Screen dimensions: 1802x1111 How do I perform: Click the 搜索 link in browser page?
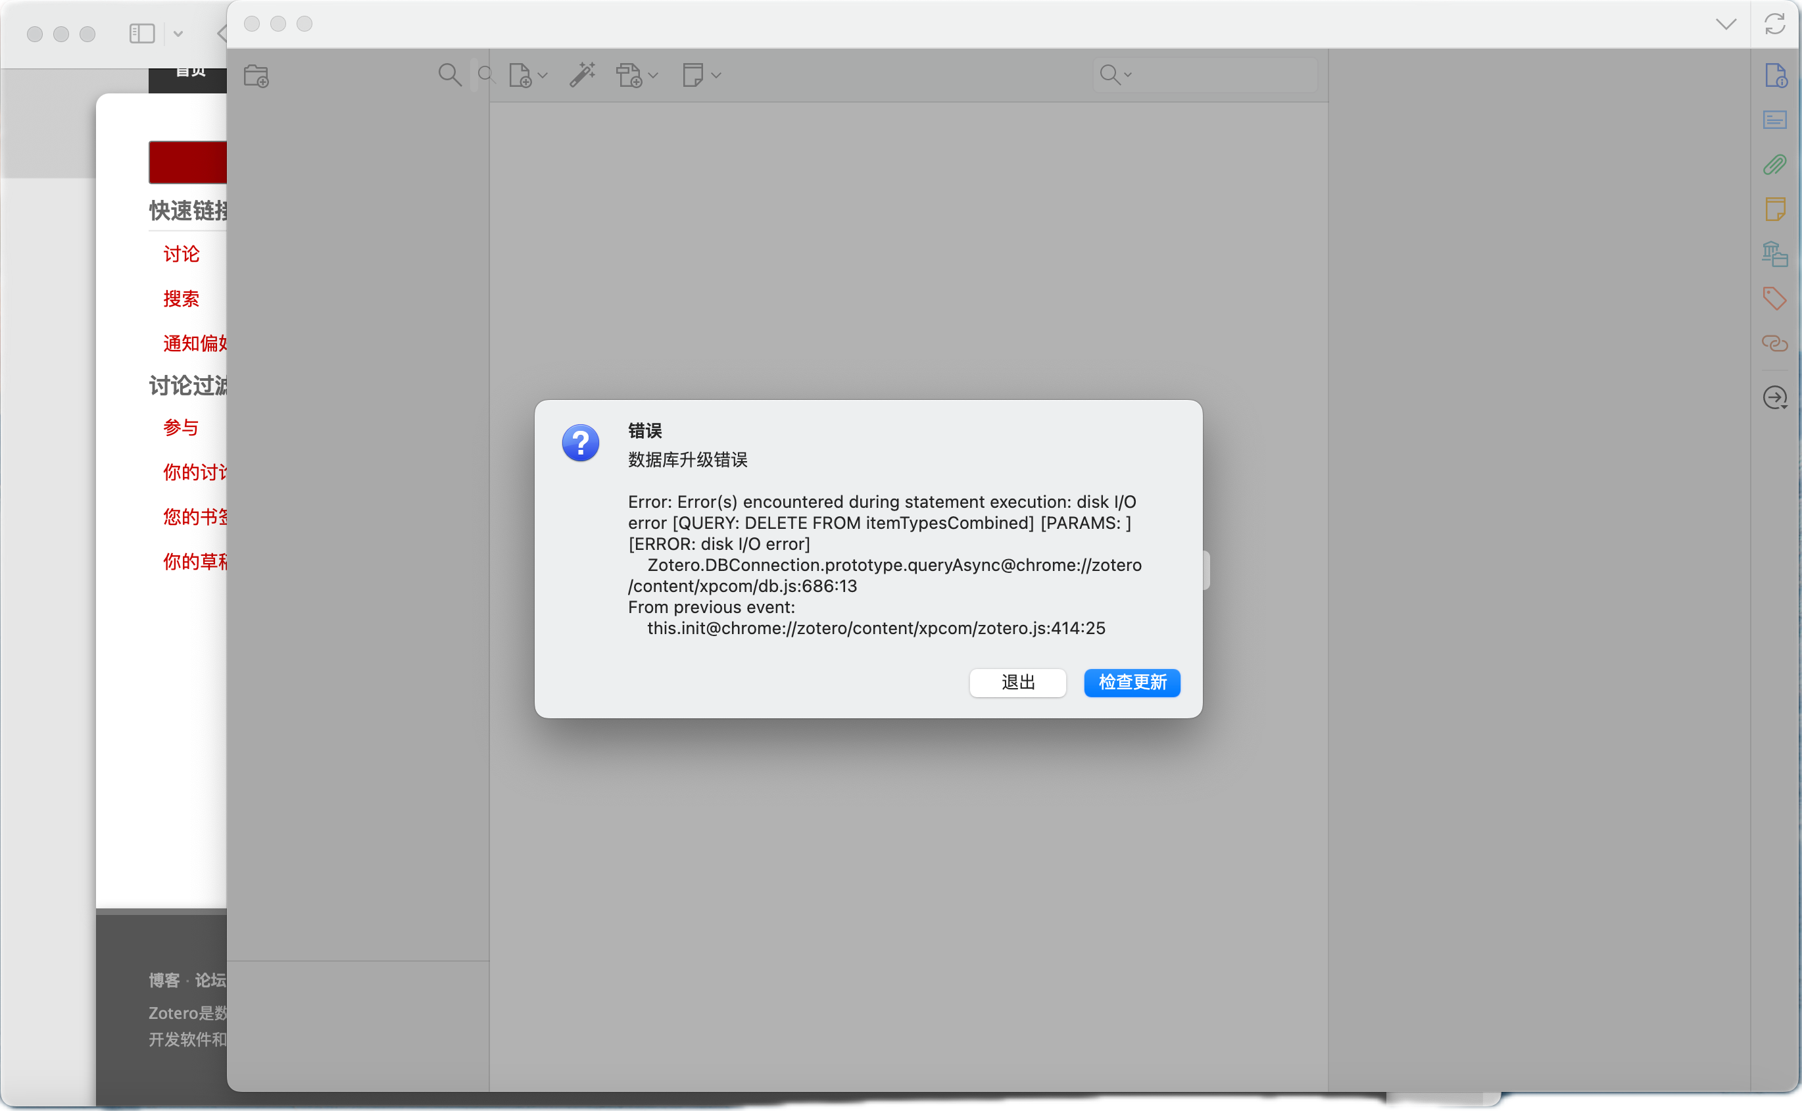[x=182, y=299]
